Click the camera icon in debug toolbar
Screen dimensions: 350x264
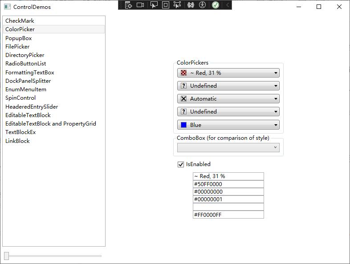click(x=140, y=5)
